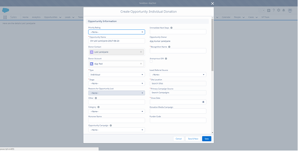This screenshot has width=298, height=161.
Task: Open the help question mark icon
Action: [x=274, y=10]
